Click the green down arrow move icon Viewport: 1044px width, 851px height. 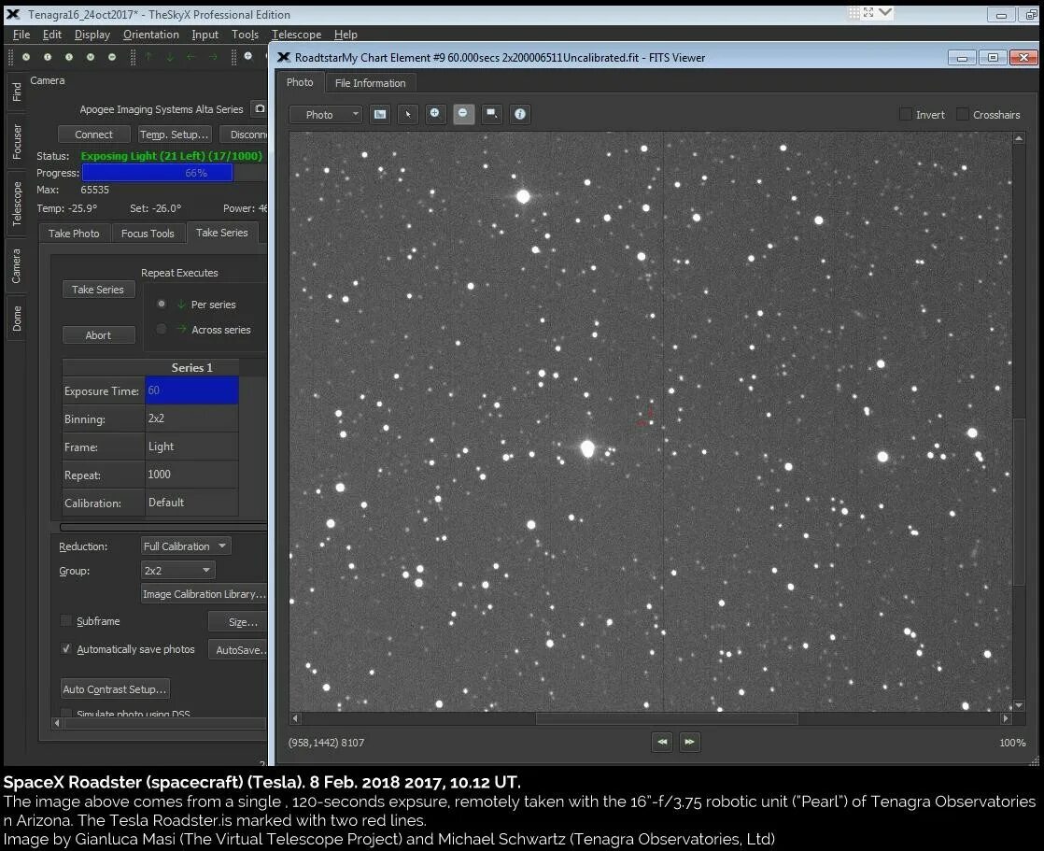170,57
